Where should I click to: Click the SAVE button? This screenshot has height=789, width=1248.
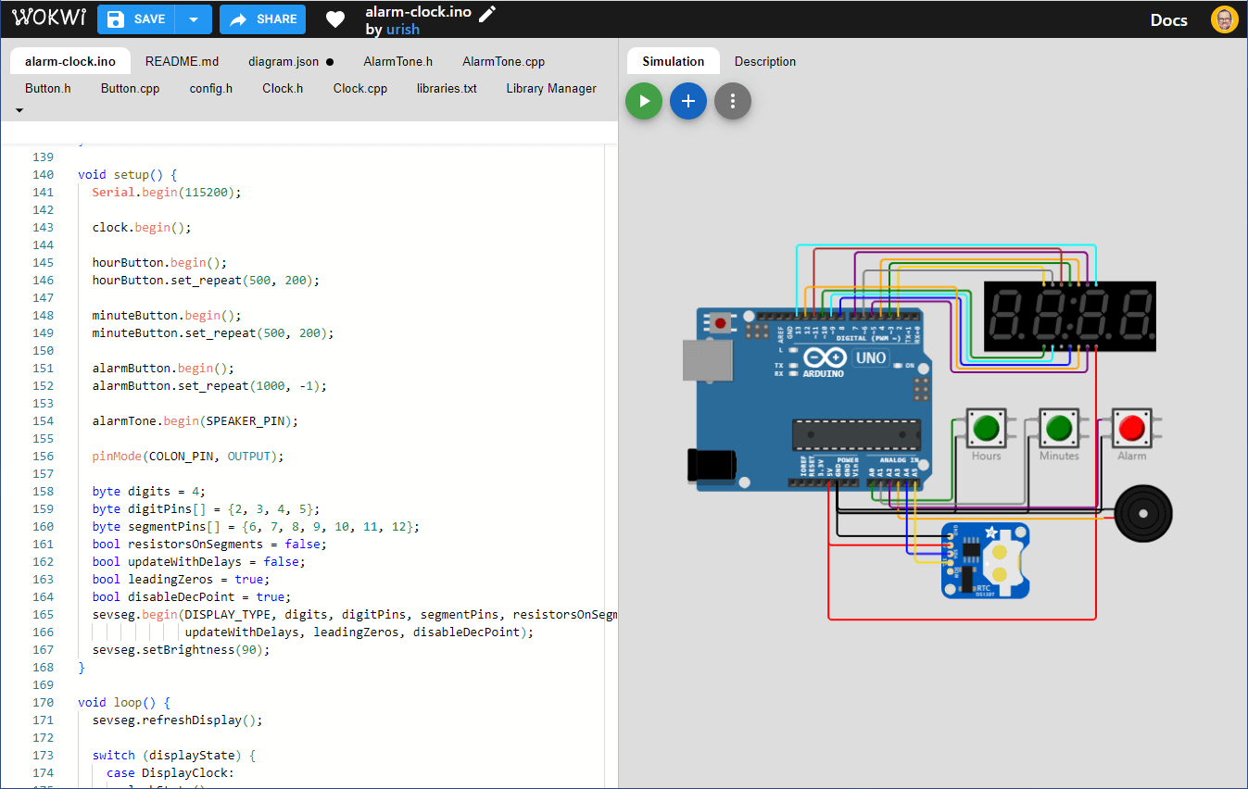137,19
